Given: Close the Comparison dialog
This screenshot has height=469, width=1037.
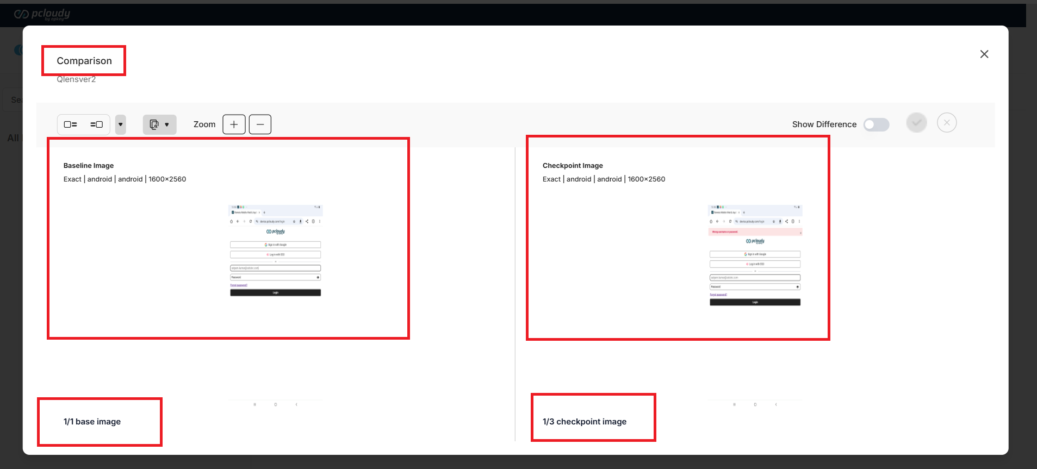Looking at the screenshot, I should (x=984, y=54).
